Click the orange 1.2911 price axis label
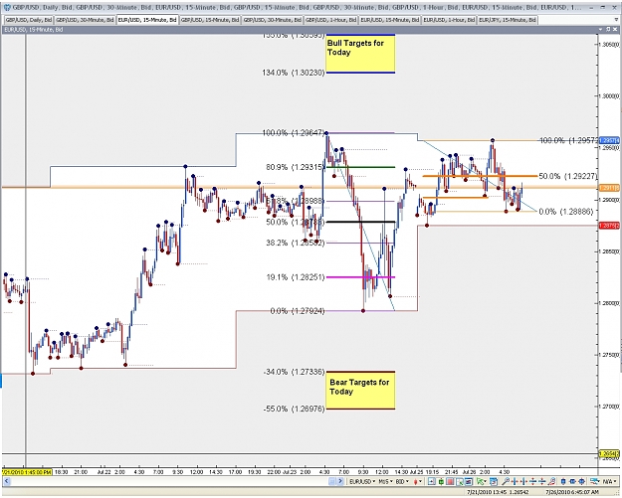Viewport: 622px width, 498px height. click(609, 188)
